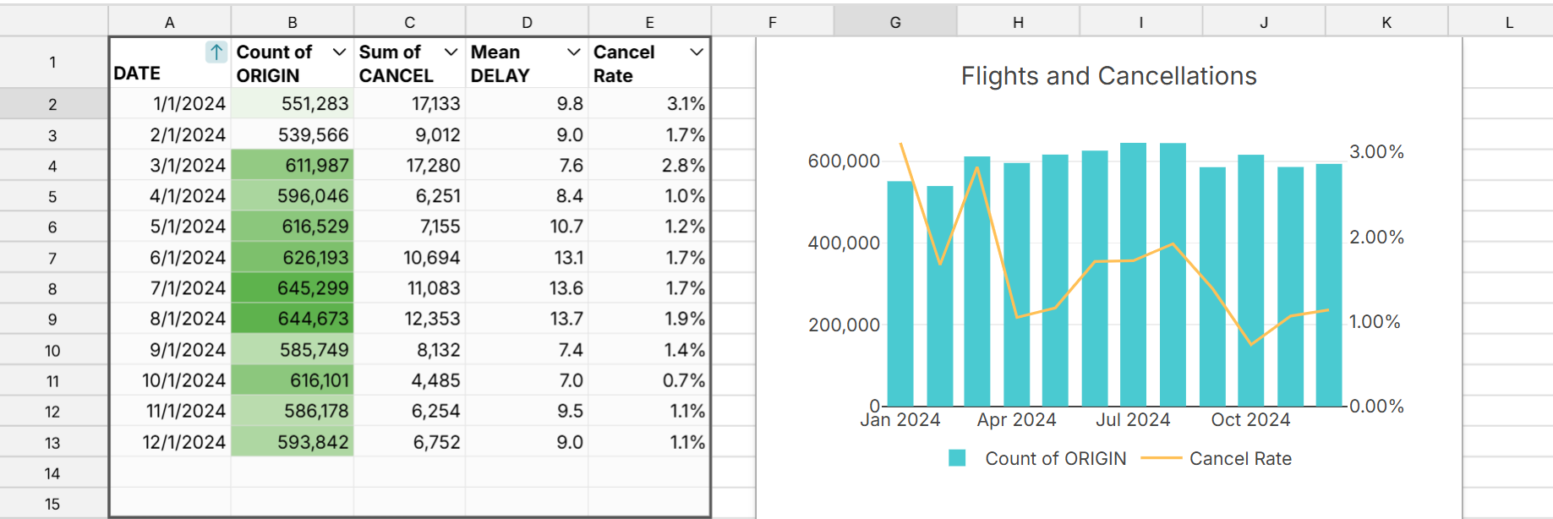The image size is (1553, 519).
Task: Click the sort arrow icon in DATE header
Action: click(216, 52)
